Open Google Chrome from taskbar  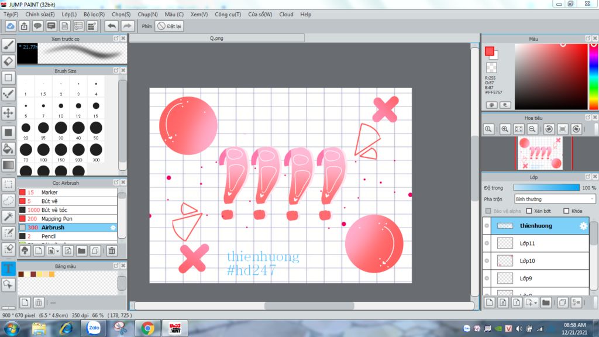148,328
